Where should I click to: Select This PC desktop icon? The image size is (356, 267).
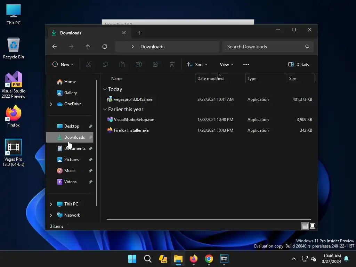tap(14, 14)
